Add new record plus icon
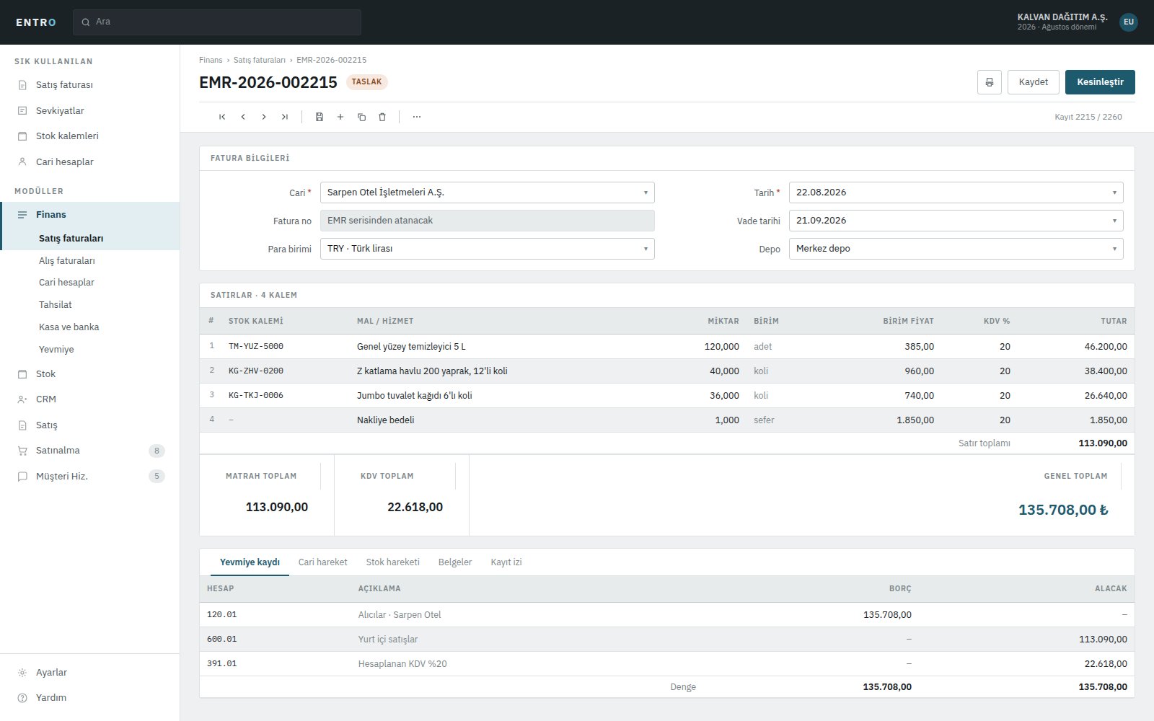 click(x=340, y=117)
